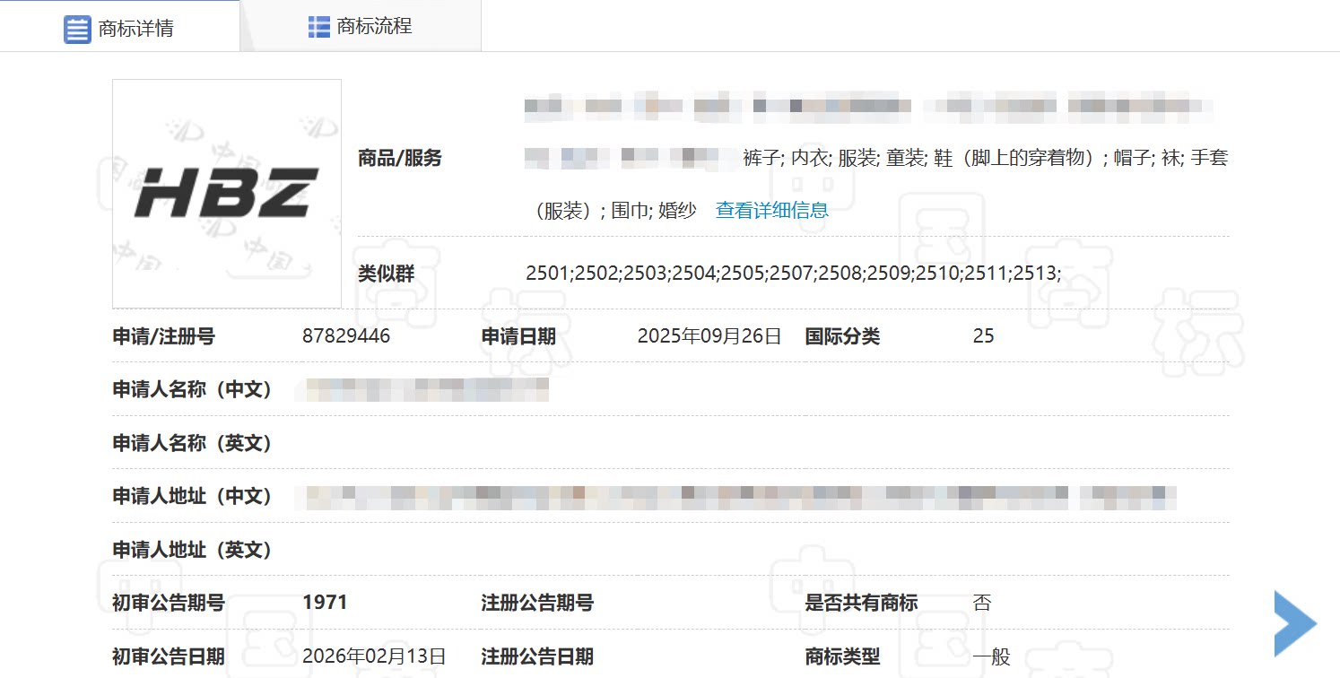Click the 申请/注册号 label
Image resolution: width=1340 pixels, height=678 pixels.
pos(163,336)
